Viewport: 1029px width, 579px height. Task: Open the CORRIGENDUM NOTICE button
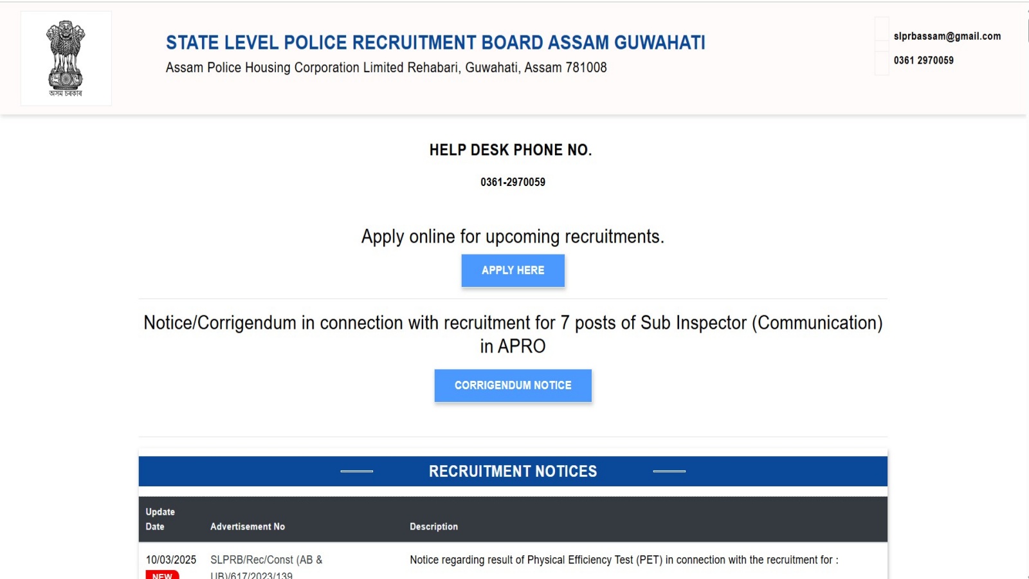tap(513, 385)
